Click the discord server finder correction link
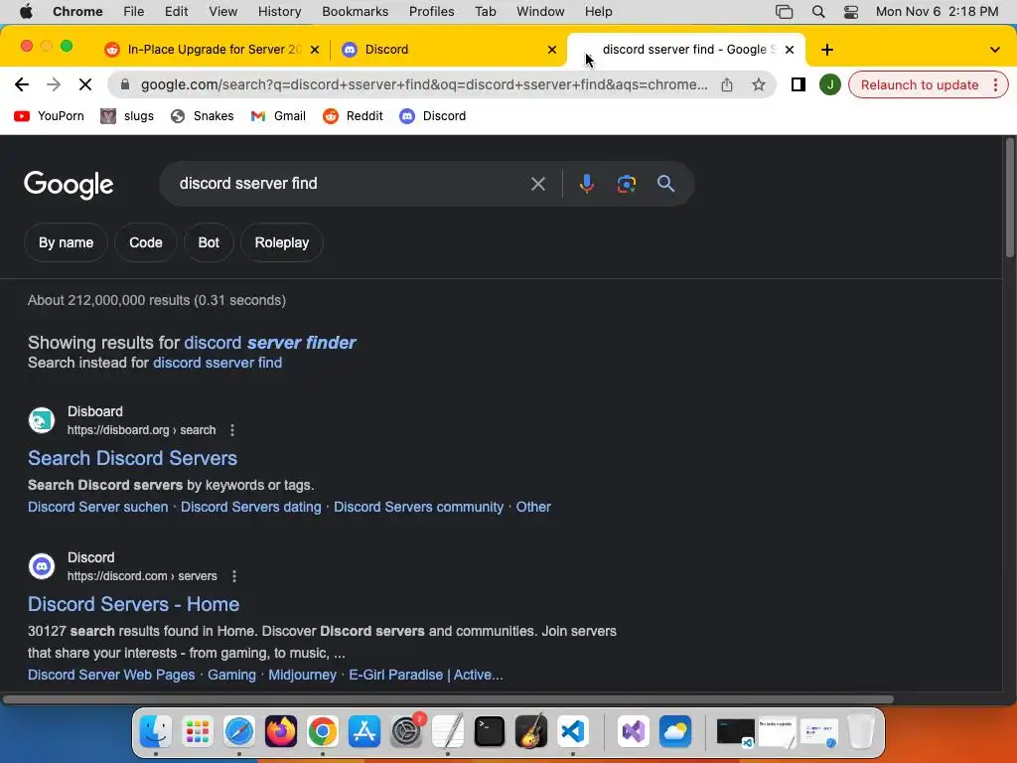The width and height of the screenshot is (1017, 763). point(270,343)
